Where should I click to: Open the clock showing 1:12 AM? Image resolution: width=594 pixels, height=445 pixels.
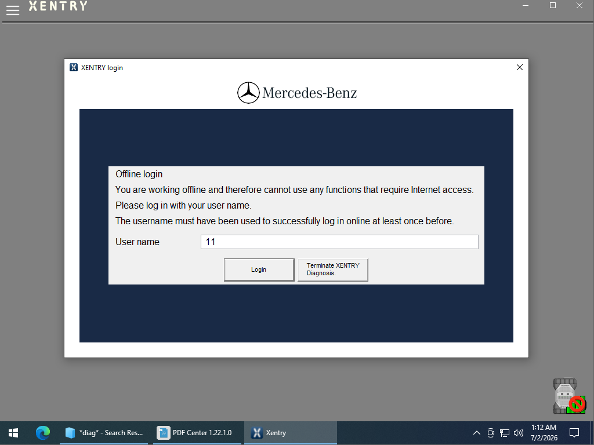tap(544, 432)
